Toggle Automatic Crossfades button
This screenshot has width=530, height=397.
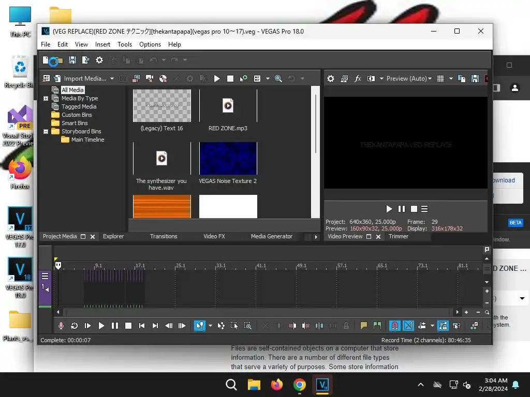pyautogui.click(x=408, y=326)
